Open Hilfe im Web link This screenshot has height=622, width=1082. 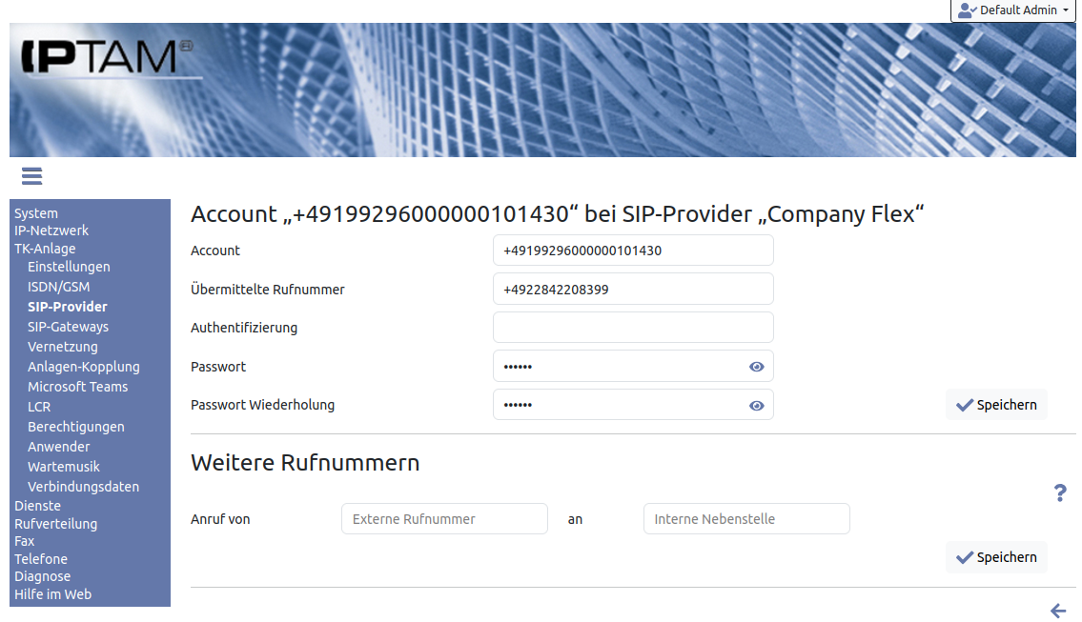(x=52, y=594)
